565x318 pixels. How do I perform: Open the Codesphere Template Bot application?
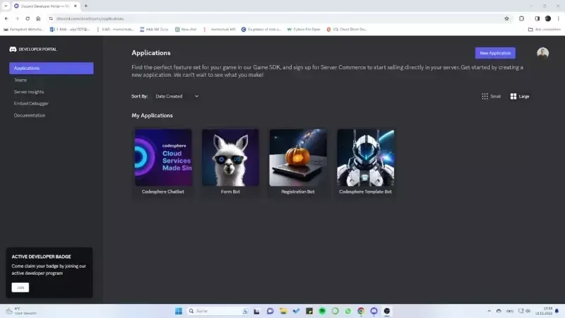[365, 163]
